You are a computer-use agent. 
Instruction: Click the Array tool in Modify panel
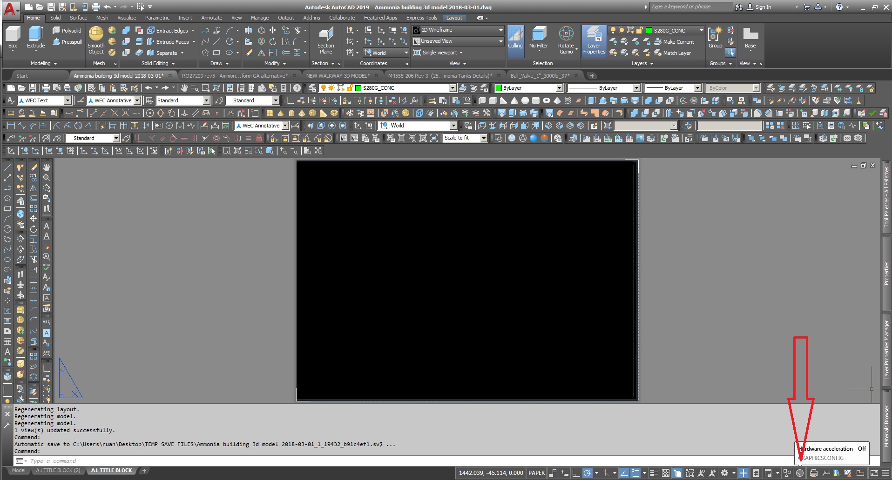(x=297, y=53)
